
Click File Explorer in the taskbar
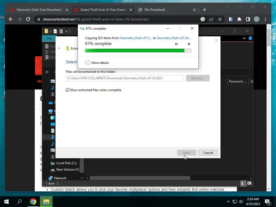click(x=46, y=202)
